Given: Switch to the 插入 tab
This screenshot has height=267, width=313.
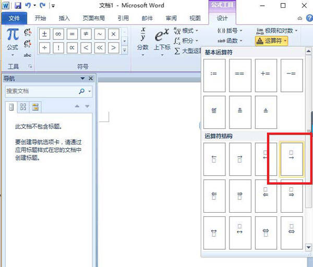Looking at the screenshot, I should pyautogui.click(x=64, y=18).
